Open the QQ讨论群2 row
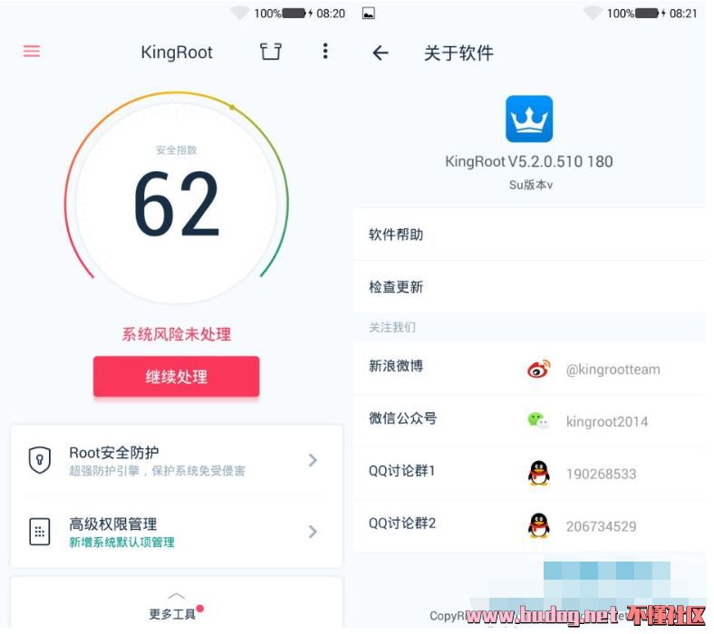This screenshot has width=714, height=634. click(x=529, y=525)
